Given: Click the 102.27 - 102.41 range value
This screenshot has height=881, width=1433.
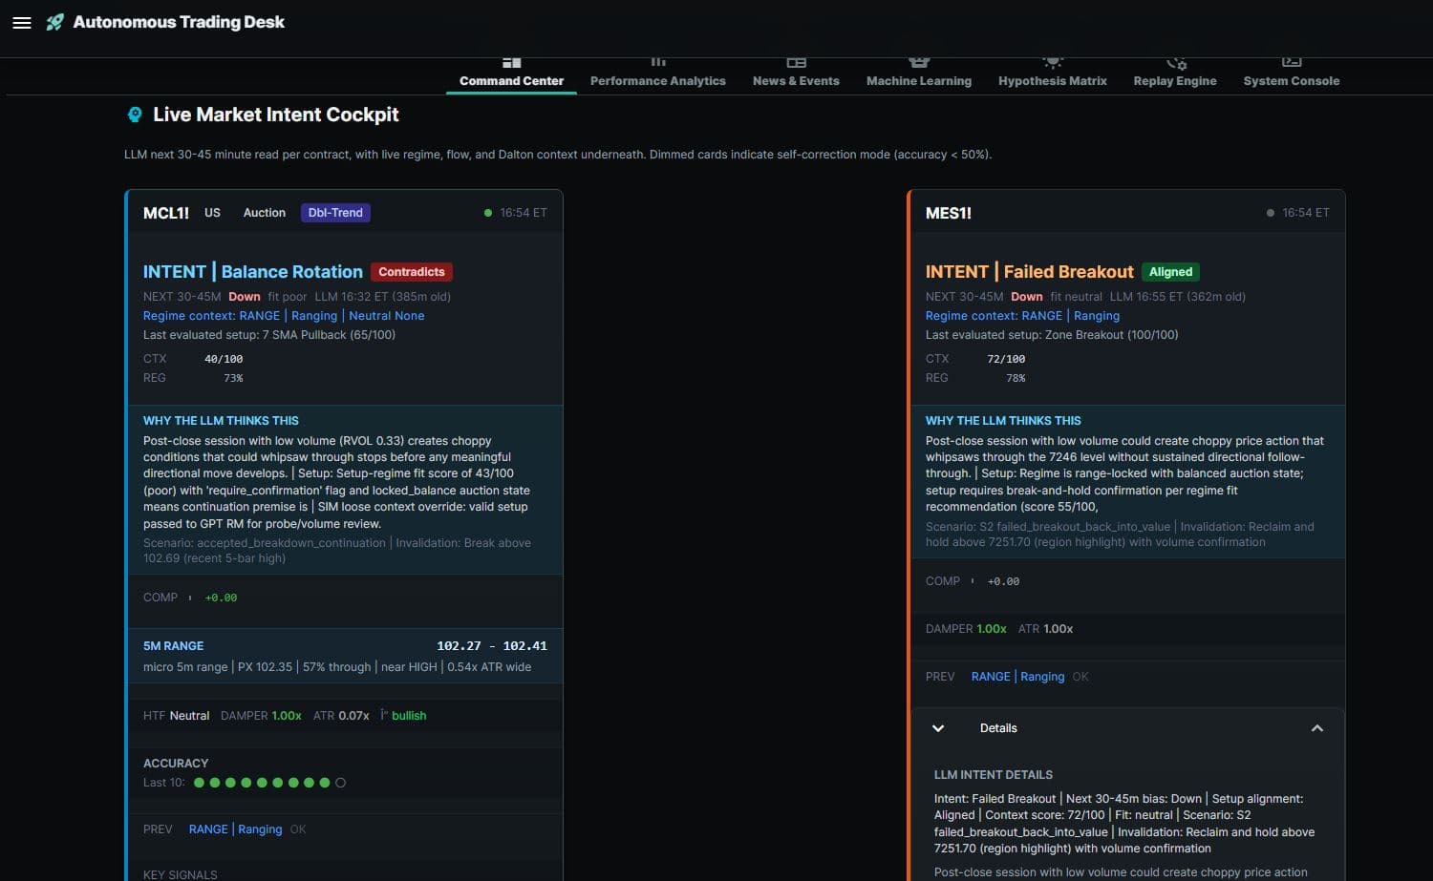Looking at the screenshot, I should click(x=492, y=646).
